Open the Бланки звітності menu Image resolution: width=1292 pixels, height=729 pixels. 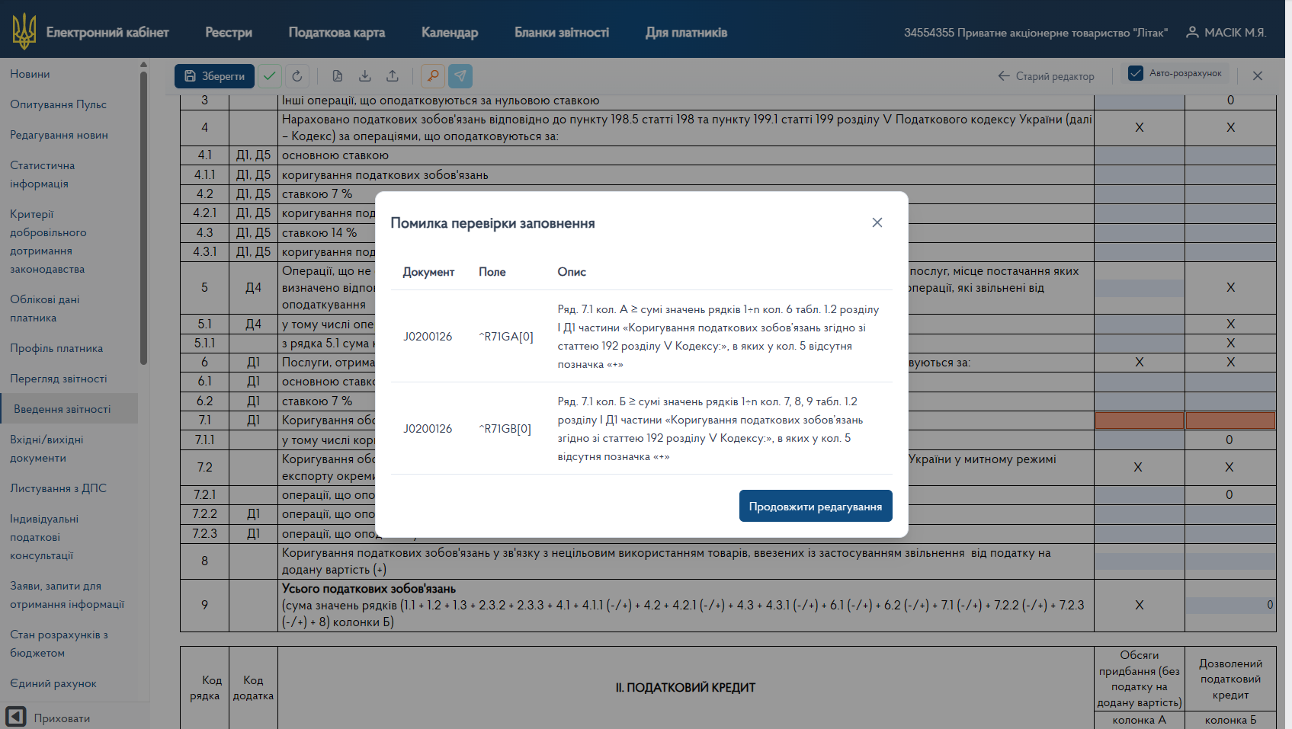click(x=562, y=32)
